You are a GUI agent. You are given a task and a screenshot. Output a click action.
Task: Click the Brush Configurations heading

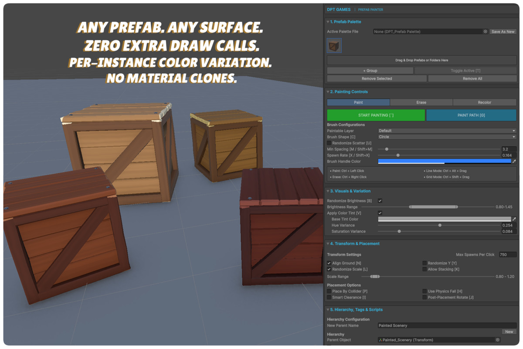point(346,125)
